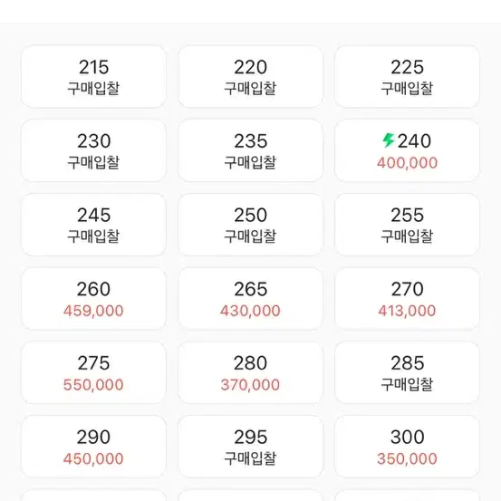Select size 235 tile
The height and width of the screenshot is (501, 501).
pyautogui.click(x=250, y=150)
